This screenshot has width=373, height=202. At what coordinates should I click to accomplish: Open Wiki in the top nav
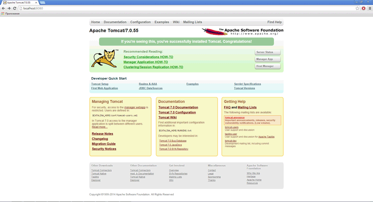point(176,22)
